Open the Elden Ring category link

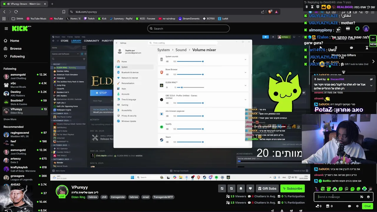click(78, 197)
